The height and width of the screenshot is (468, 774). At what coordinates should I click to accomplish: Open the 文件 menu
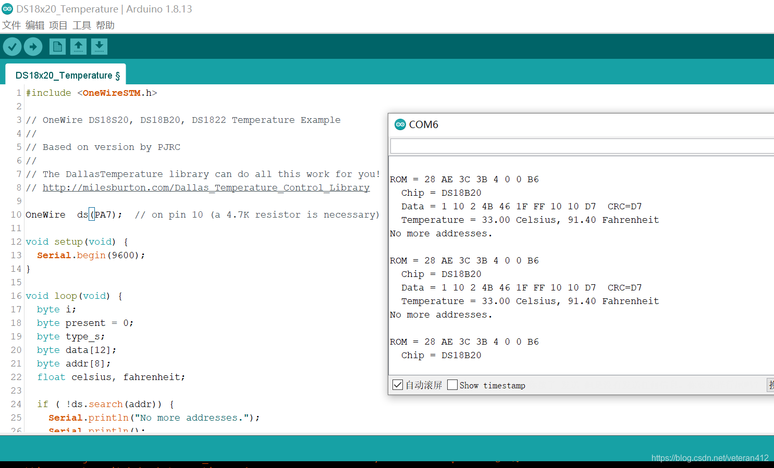(x=11, y=24)
